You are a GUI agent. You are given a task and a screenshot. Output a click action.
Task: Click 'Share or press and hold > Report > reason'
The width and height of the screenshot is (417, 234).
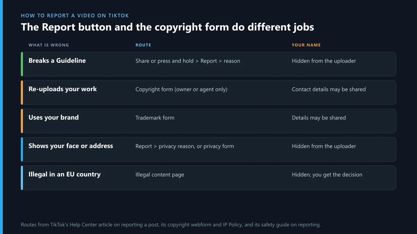pyautogui.click(x=188, y=61)
